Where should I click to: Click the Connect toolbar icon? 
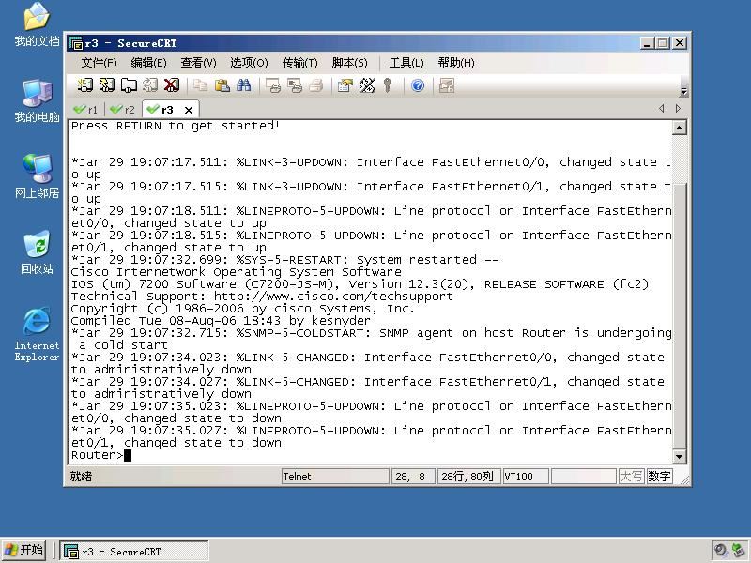tap(84, 85)
